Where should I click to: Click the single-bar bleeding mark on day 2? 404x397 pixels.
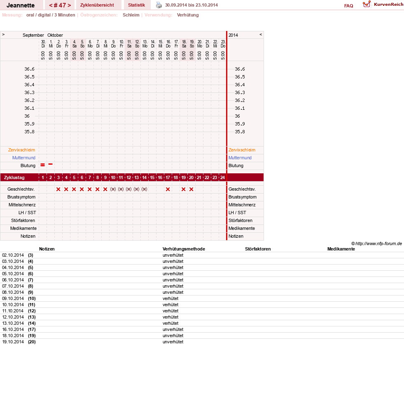tap(51, 164)
